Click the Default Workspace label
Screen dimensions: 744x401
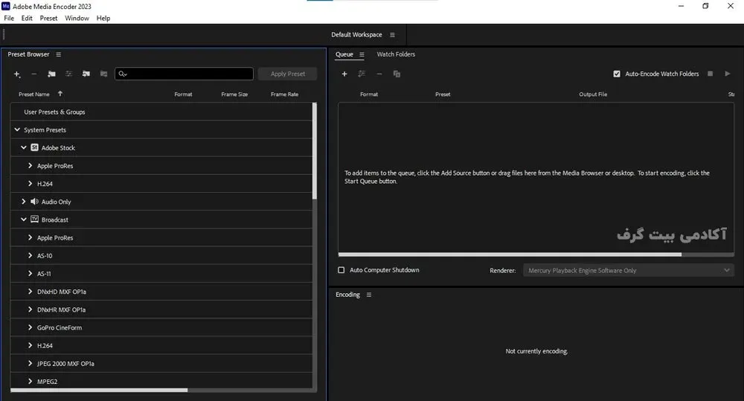(x=356, y=35)
